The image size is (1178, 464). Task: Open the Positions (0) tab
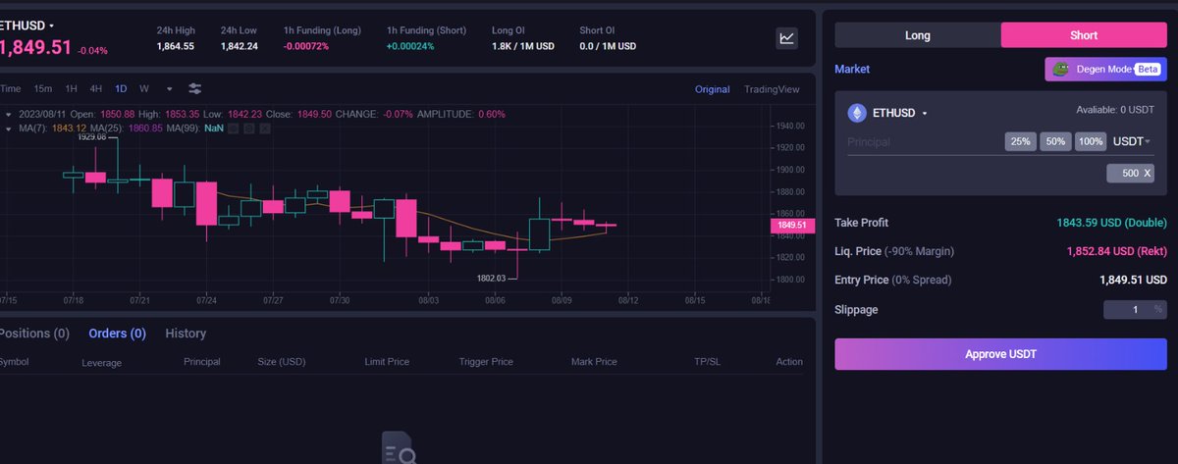[34, 334]
